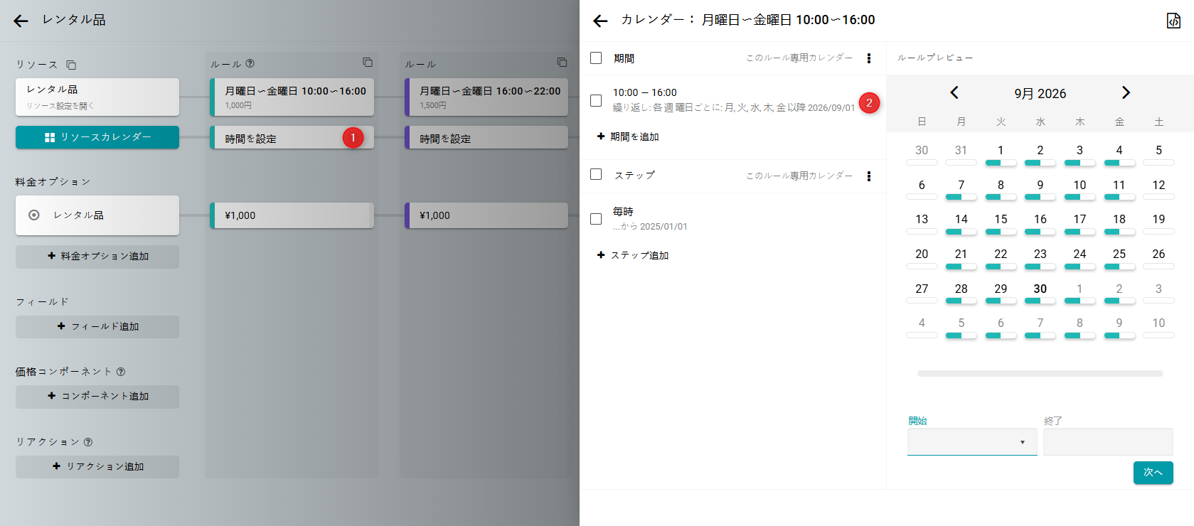The width and height of the screenshot is (1194, 526).
Task: Click copy icon next to リソース heading
Action: click(x=71, y=65)
